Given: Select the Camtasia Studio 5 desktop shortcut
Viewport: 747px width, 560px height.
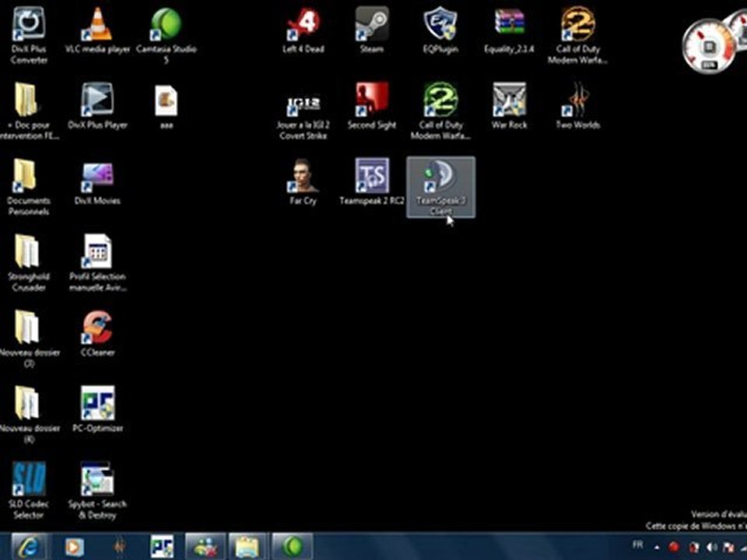Looking at the screenshot, I should [x=167, y=34].
